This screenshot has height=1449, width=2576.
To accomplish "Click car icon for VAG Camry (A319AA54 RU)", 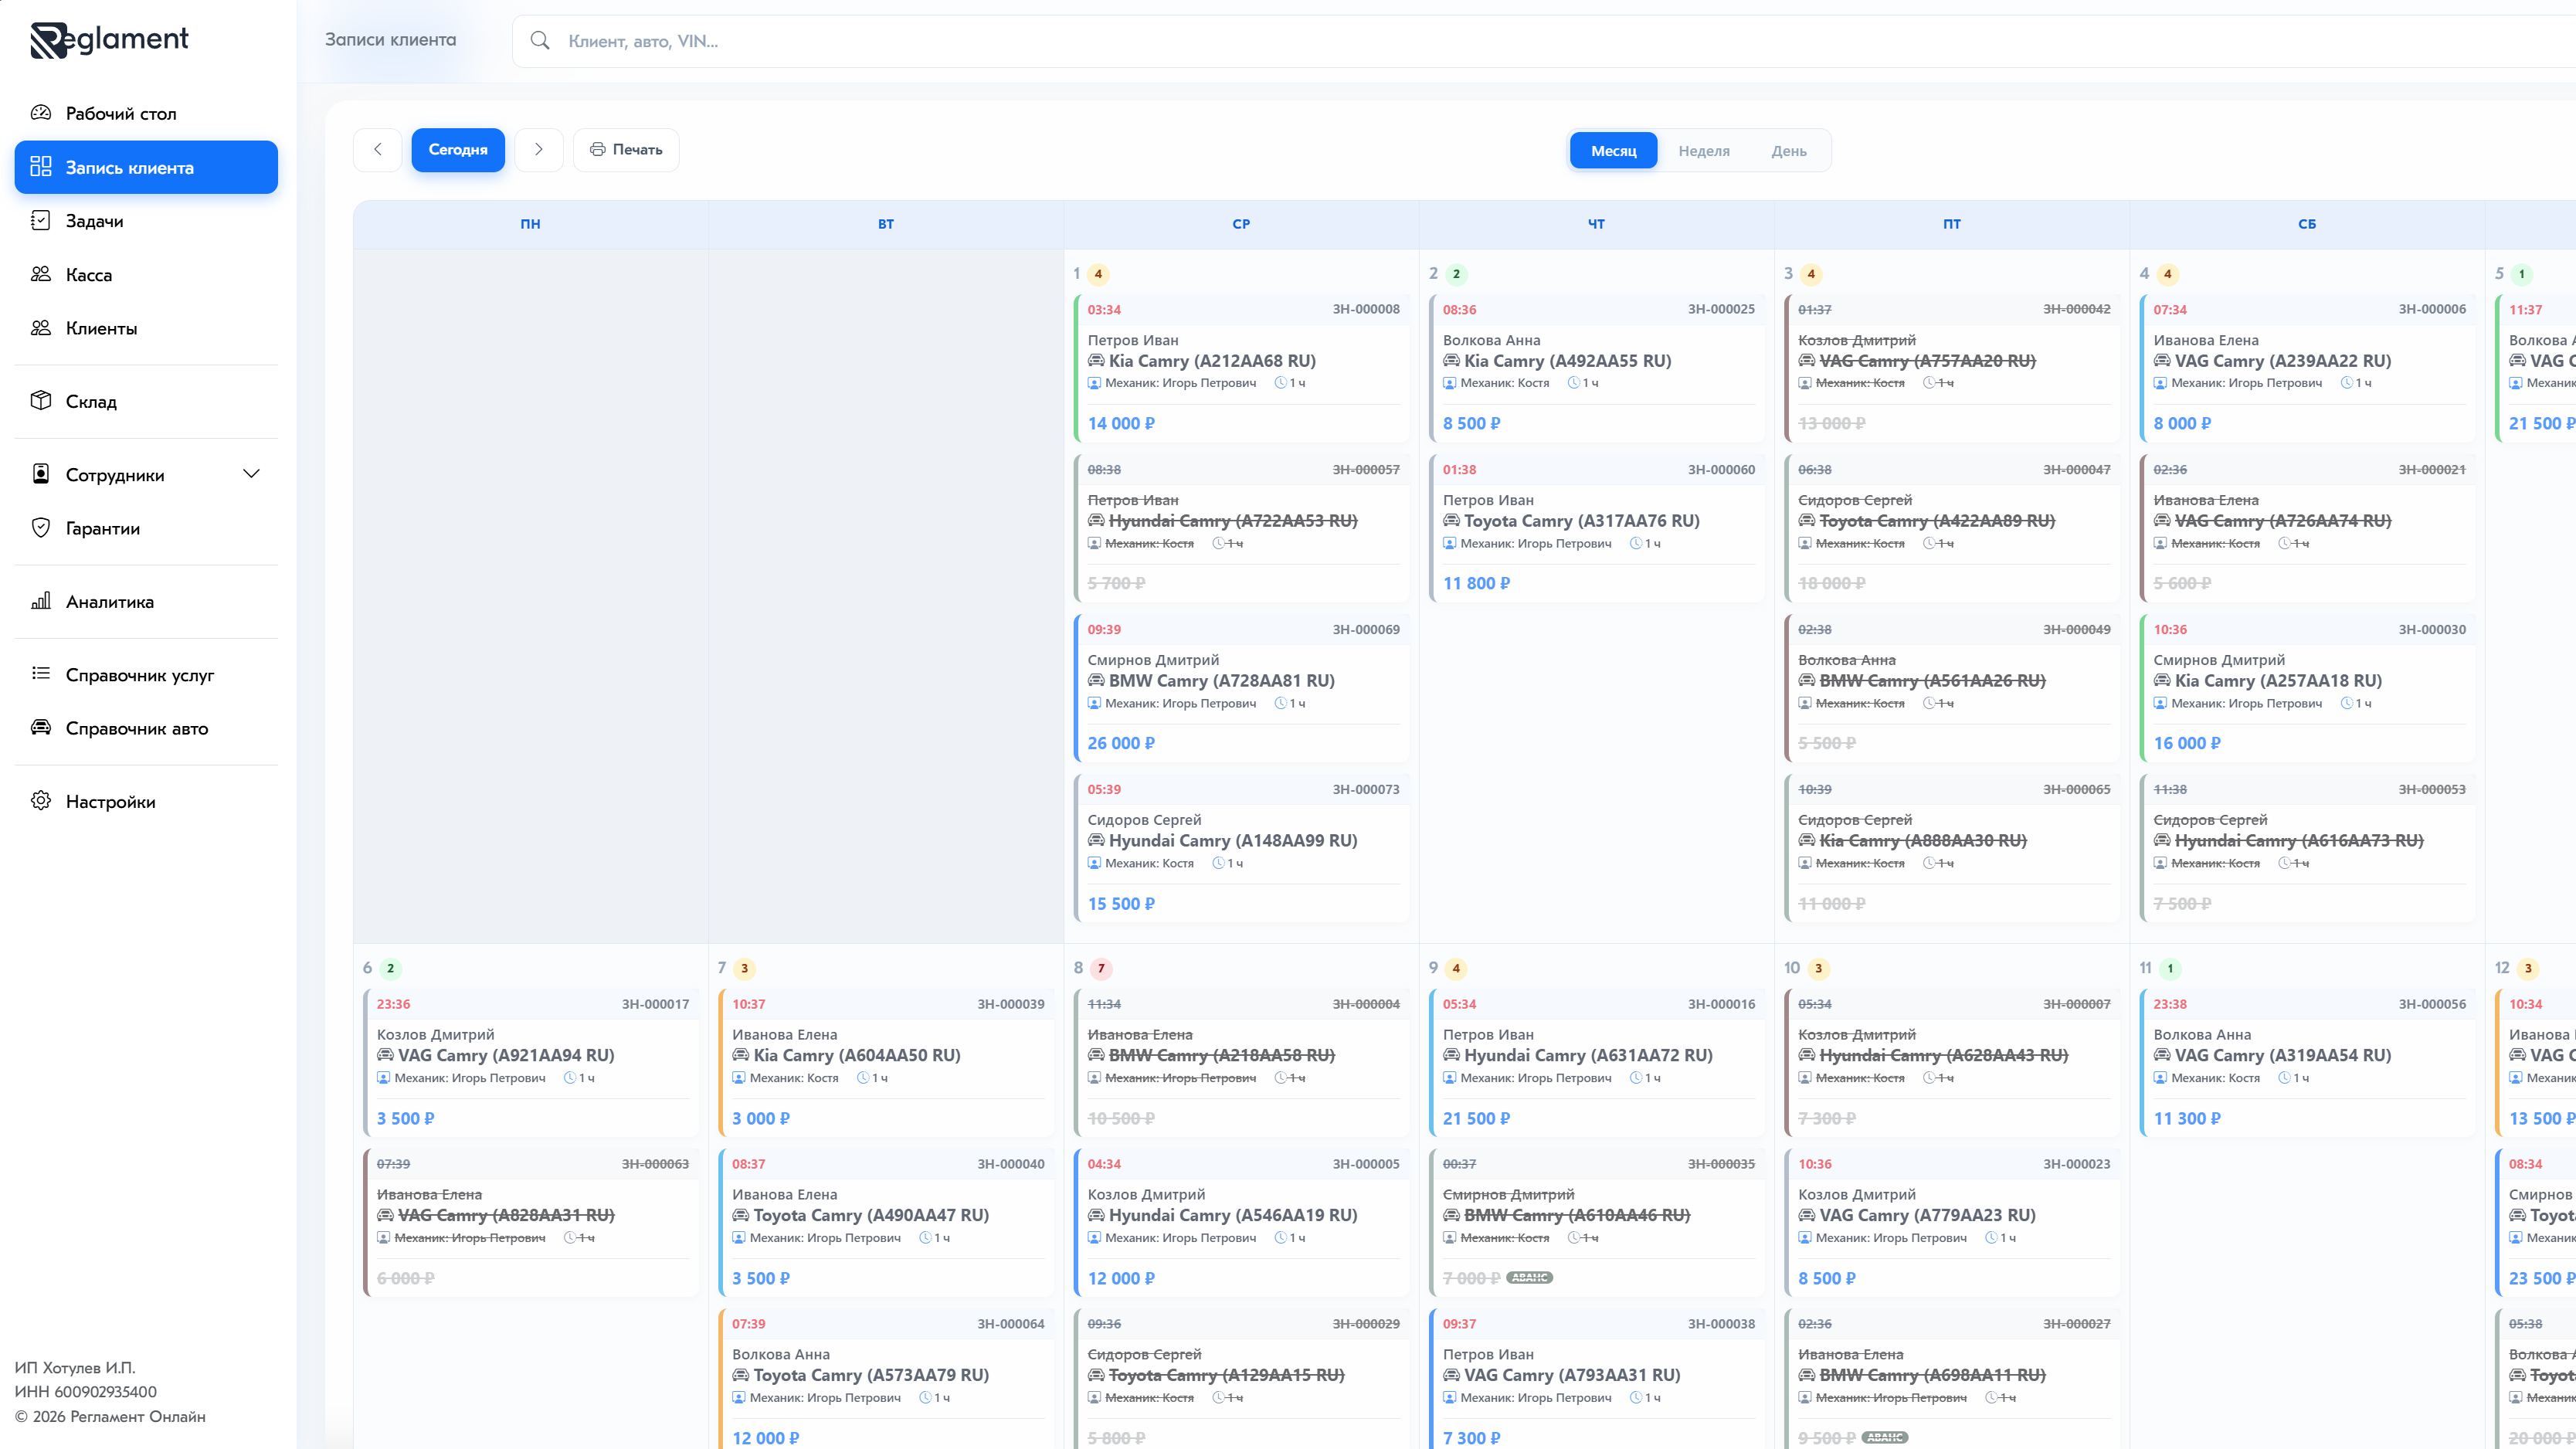I will [x=2162, y=1056].
